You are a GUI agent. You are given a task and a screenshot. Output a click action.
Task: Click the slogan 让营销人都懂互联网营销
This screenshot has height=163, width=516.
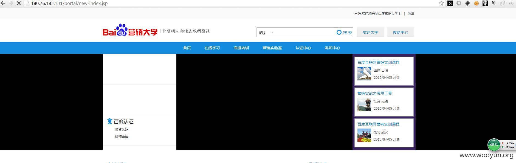pos(186,31)
